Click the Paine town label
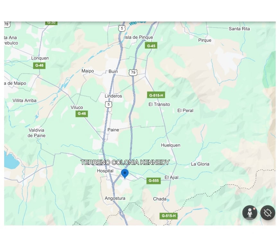Viewport: 280px width, 247px height. coord(113,130)
